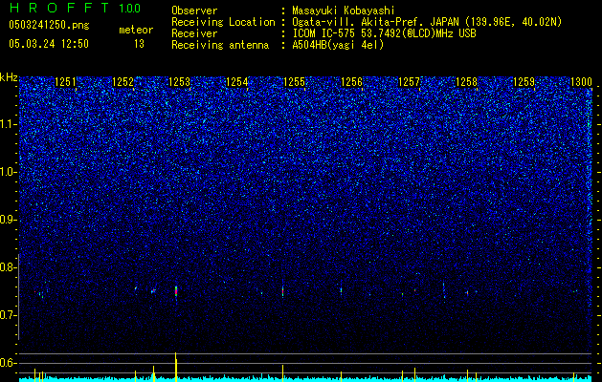
Task: Select the ICOM IC-575 receiver description
Action: pyautogui.click(x=384, y=33)
